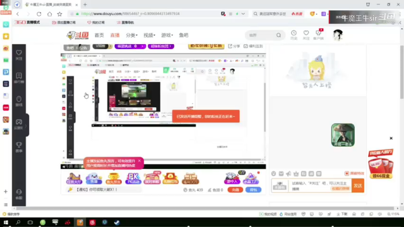Open the emoji smiley icon in chat toolbar

(x=273, y=174)
